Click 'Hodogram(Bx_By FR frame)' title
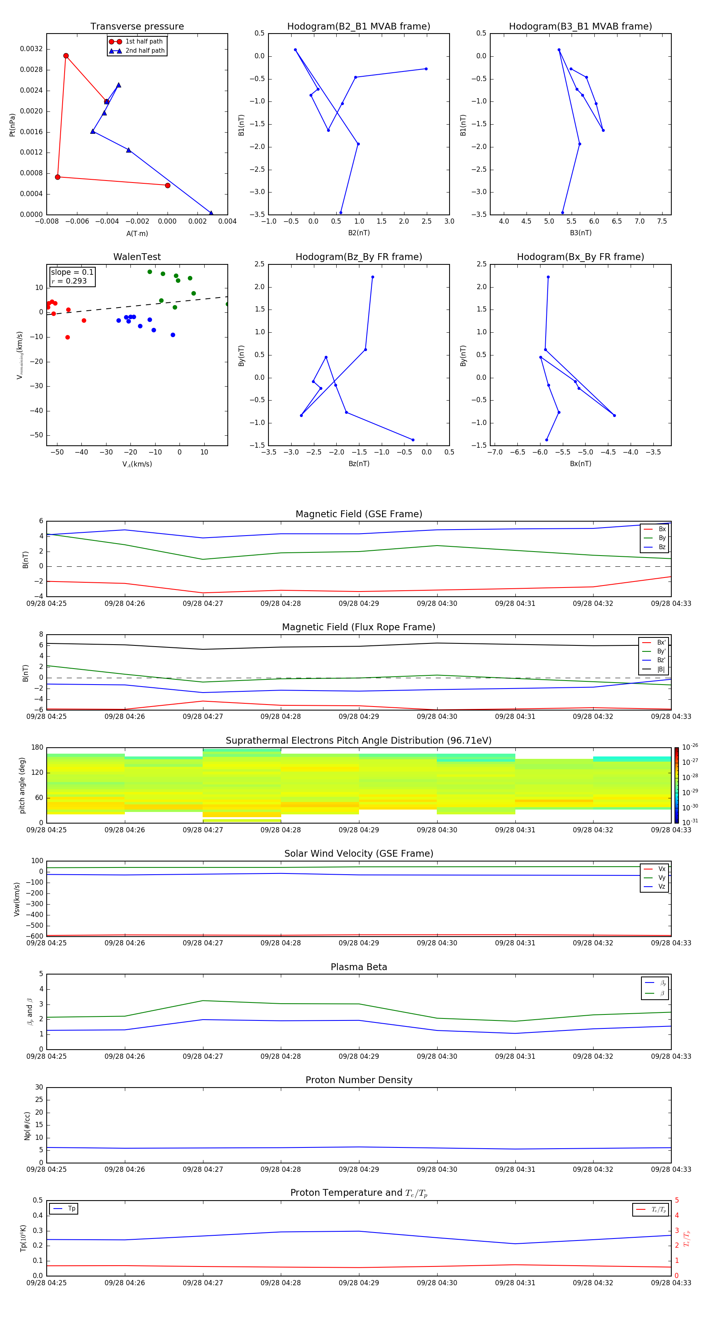Viewport: 718px width, 1318px height. tap(580, 257)
